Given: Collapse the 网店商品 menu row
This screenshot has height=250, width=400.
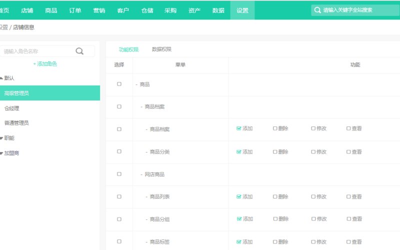Looking at the screenshot, I should [x=141, y=174].
